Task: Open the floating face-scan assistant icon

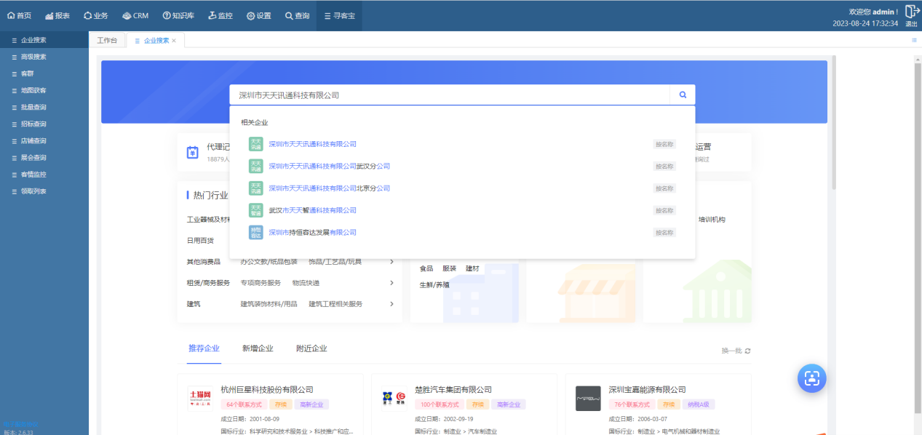Action: pos(811,378)
